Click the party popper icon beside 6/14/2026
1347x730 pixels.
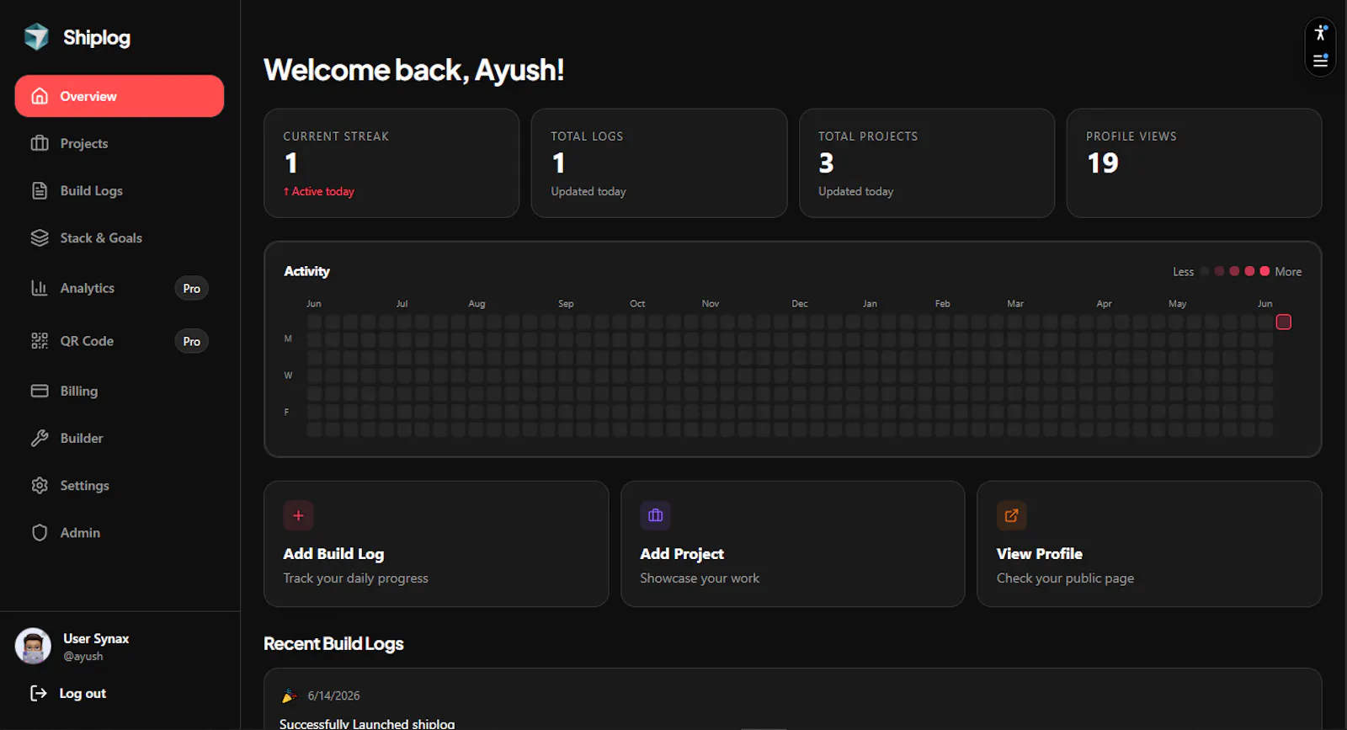coord(289,695)
